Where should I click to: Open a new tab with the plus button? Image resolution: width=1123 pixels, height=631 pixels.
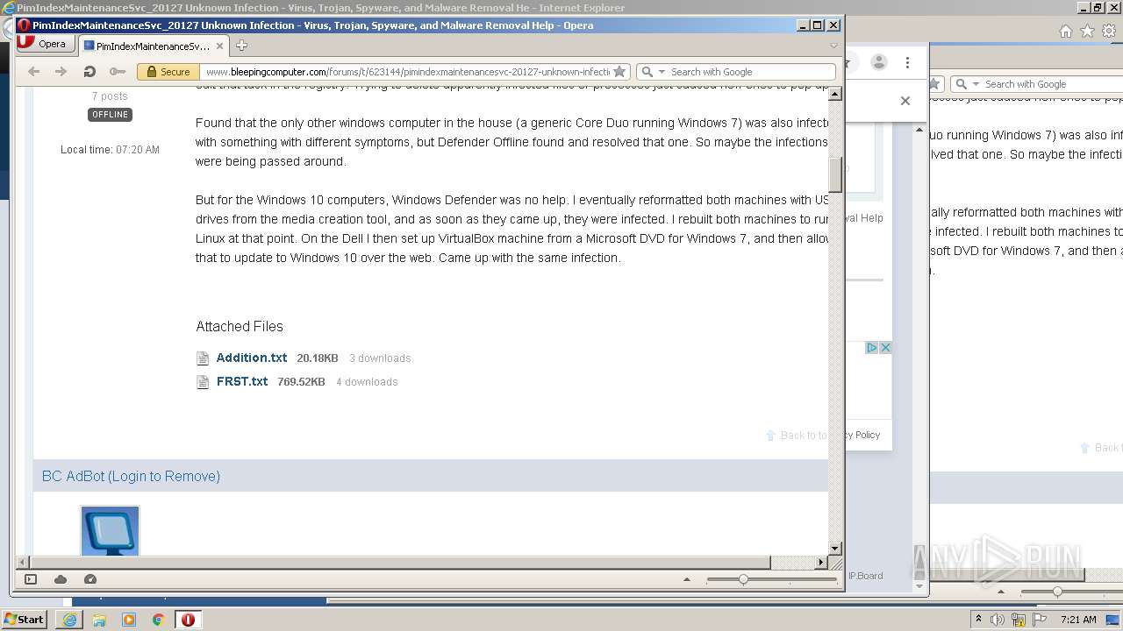[241, 46]
